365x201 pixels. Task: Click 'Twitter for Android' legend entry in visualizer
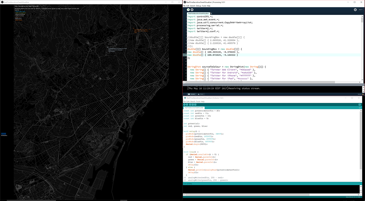pyautogui.click(x=21, y=13)
